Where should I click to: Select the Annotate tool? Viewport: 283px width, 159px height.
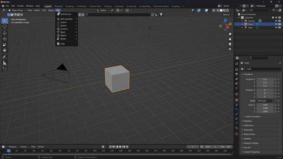[5, 57]
